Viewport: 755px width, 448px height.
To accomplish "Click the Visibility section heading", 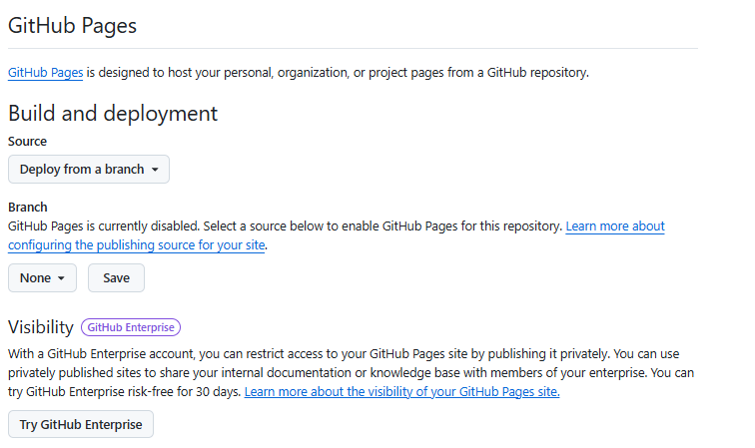I will click(41, 327).
